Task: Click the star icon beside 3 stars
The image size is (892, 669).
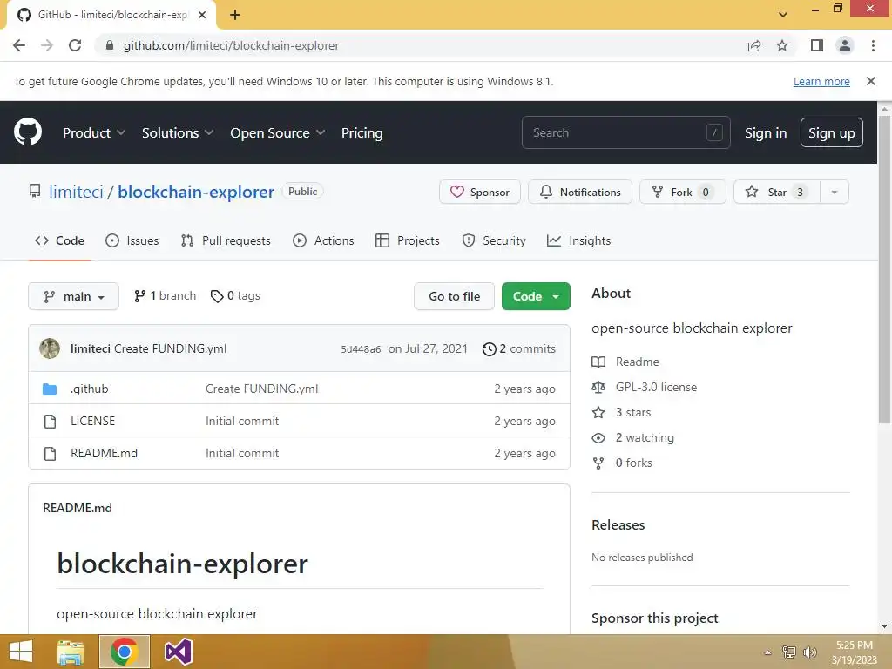Action: click(598, 412)
